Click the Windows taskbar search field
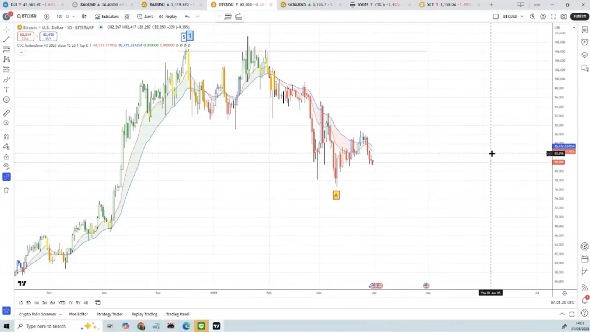This screenshot has height=332, width=590. pos(46,326)
